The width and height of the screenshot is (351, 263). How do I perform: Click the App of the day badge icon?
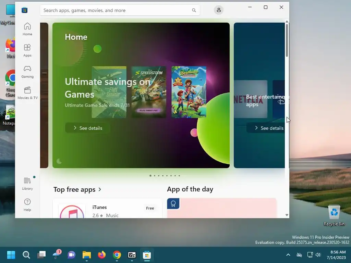coord(173,204)
